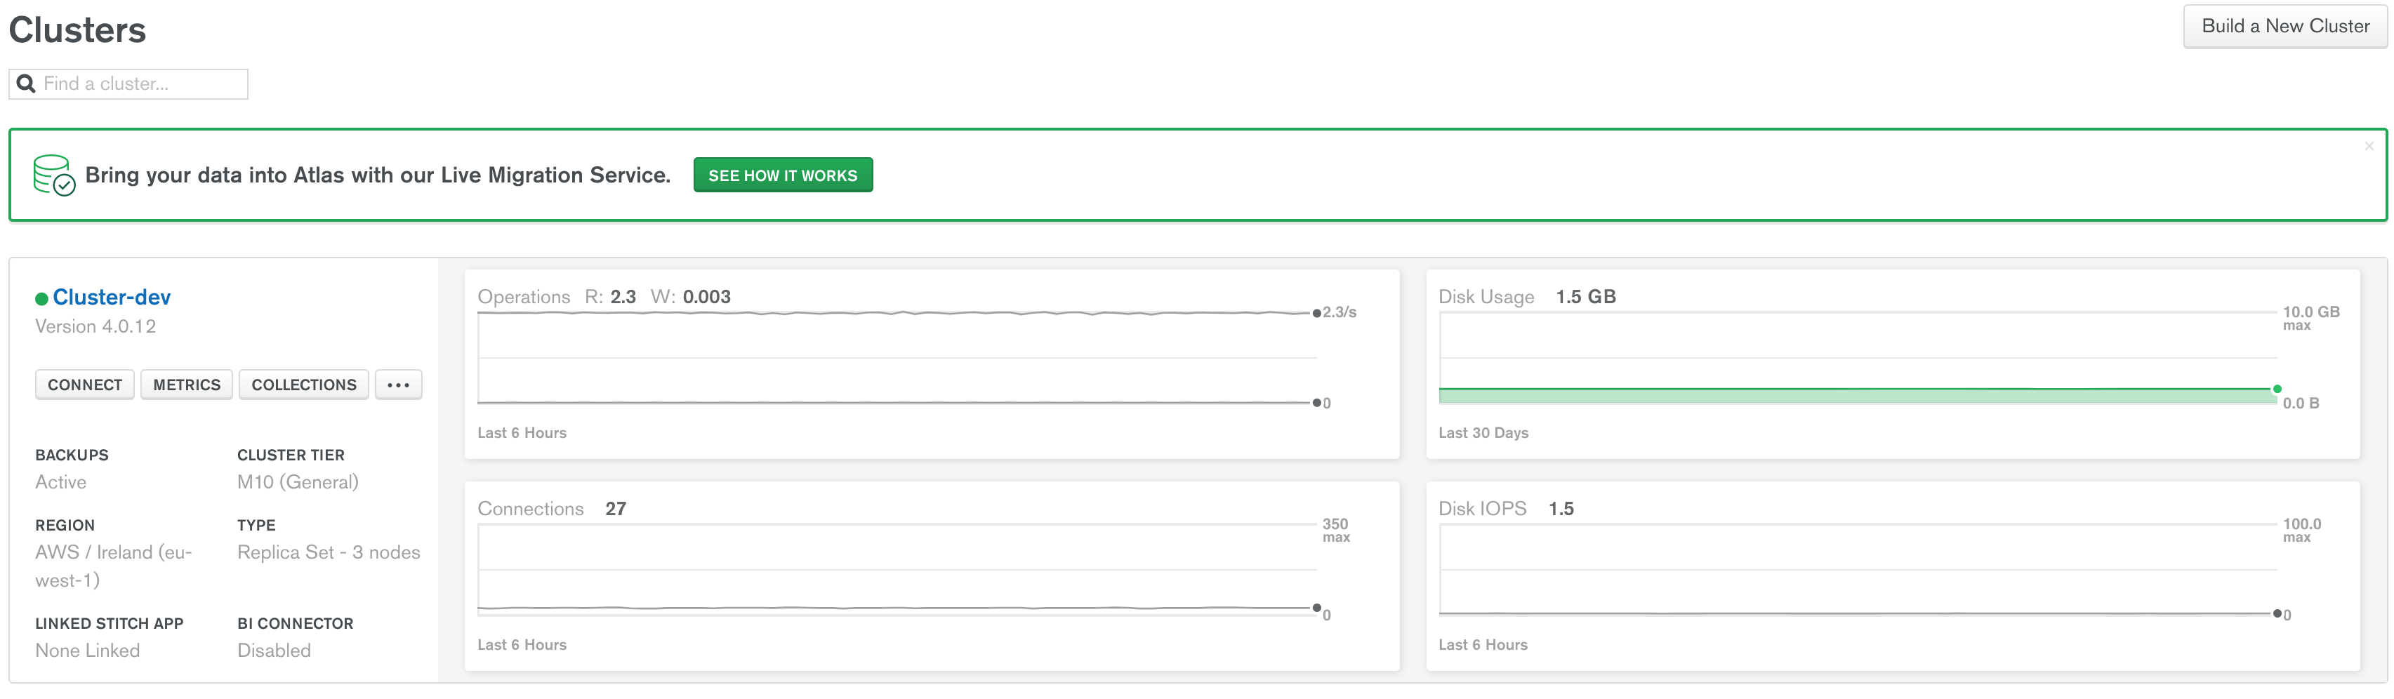Click the Version 4.0.12 text
The height and width of the screenshot is (699, 2394).
click(x=95, y=327)
